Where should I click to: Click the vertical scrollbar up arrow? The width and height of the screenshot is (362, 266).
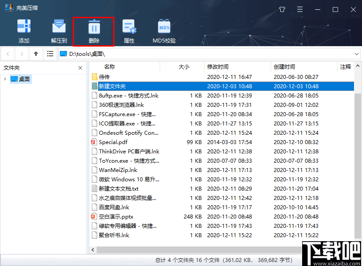click(x=358, y=66)
